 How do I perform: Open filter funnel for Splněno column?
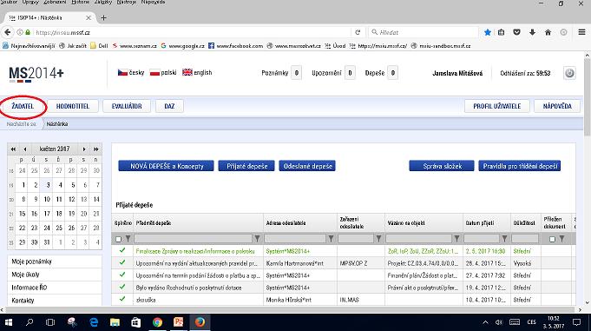tap(128, 239)
